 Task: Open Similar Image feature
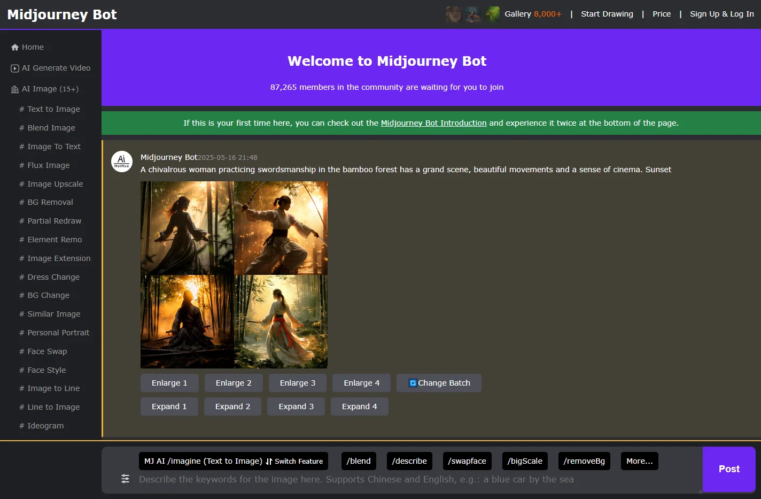(x=50, y=314)
